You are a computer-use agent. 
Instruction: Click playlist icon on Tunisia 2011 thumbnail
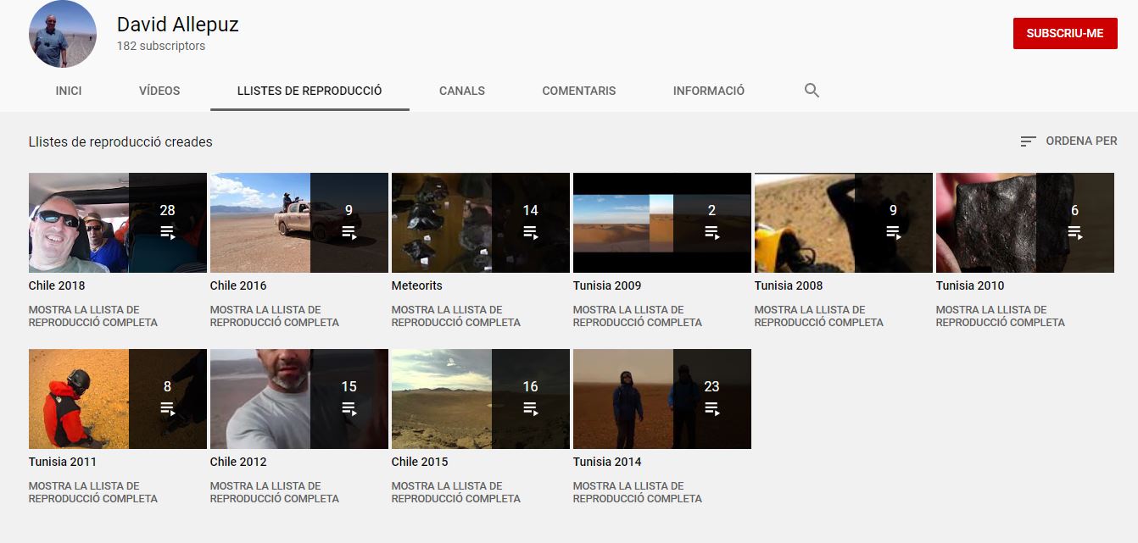tap(167, 407)
